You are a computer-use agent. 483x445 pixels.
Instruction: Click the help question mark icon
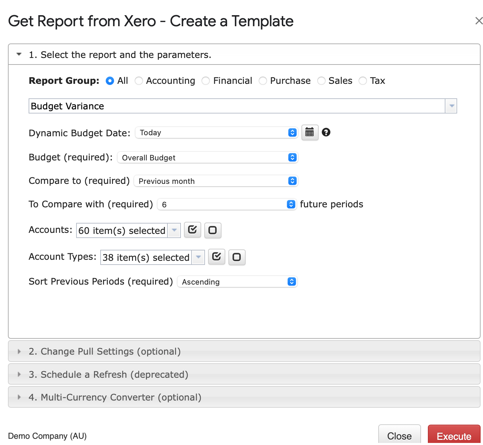[x=326, y=132]
